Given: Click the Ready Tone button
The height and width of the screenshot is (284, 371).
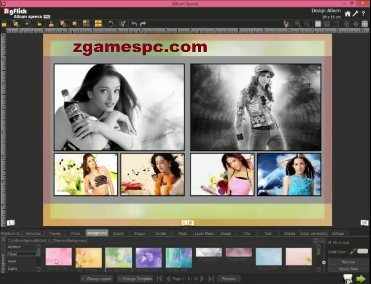Looking at the screenshot, I should (x=348, y=269).
